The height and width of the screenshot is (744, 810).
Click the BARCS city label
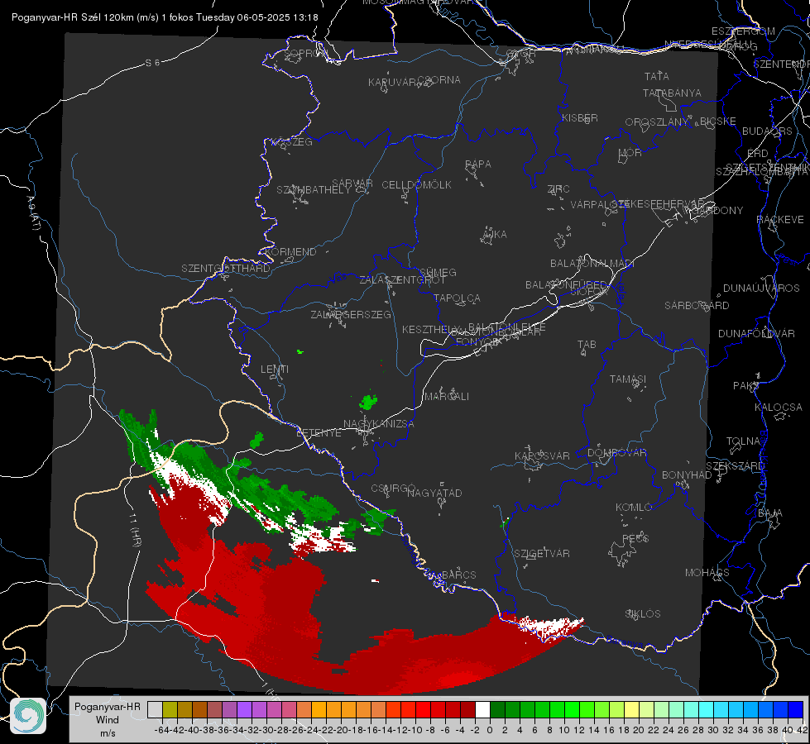pos(458,575)
